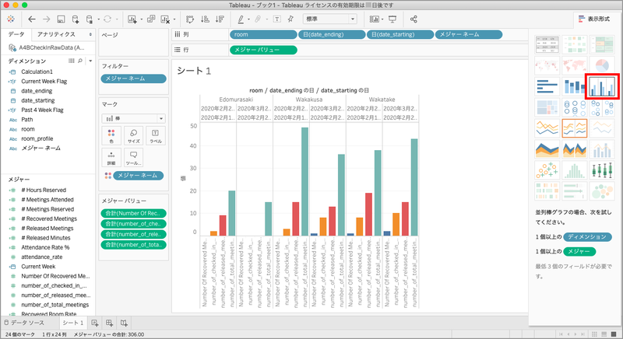Click the show/hide cards icon
Image resolution: width=623 pixels, height=339 pixels.
375,19
